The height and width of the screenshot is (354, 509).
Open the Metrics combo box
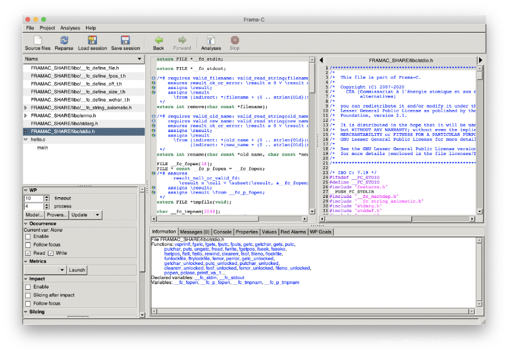click(x=45, y=270)
